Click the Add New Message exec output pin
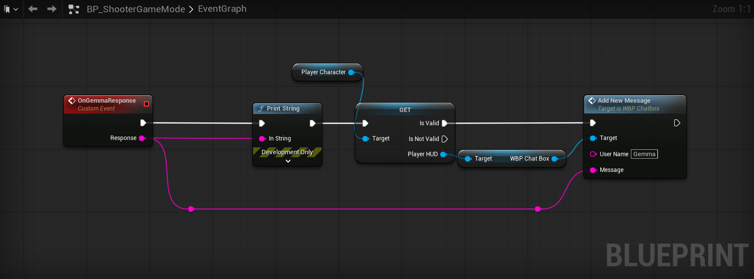Viewport: 754px width, 279px height. click(677, 123)
